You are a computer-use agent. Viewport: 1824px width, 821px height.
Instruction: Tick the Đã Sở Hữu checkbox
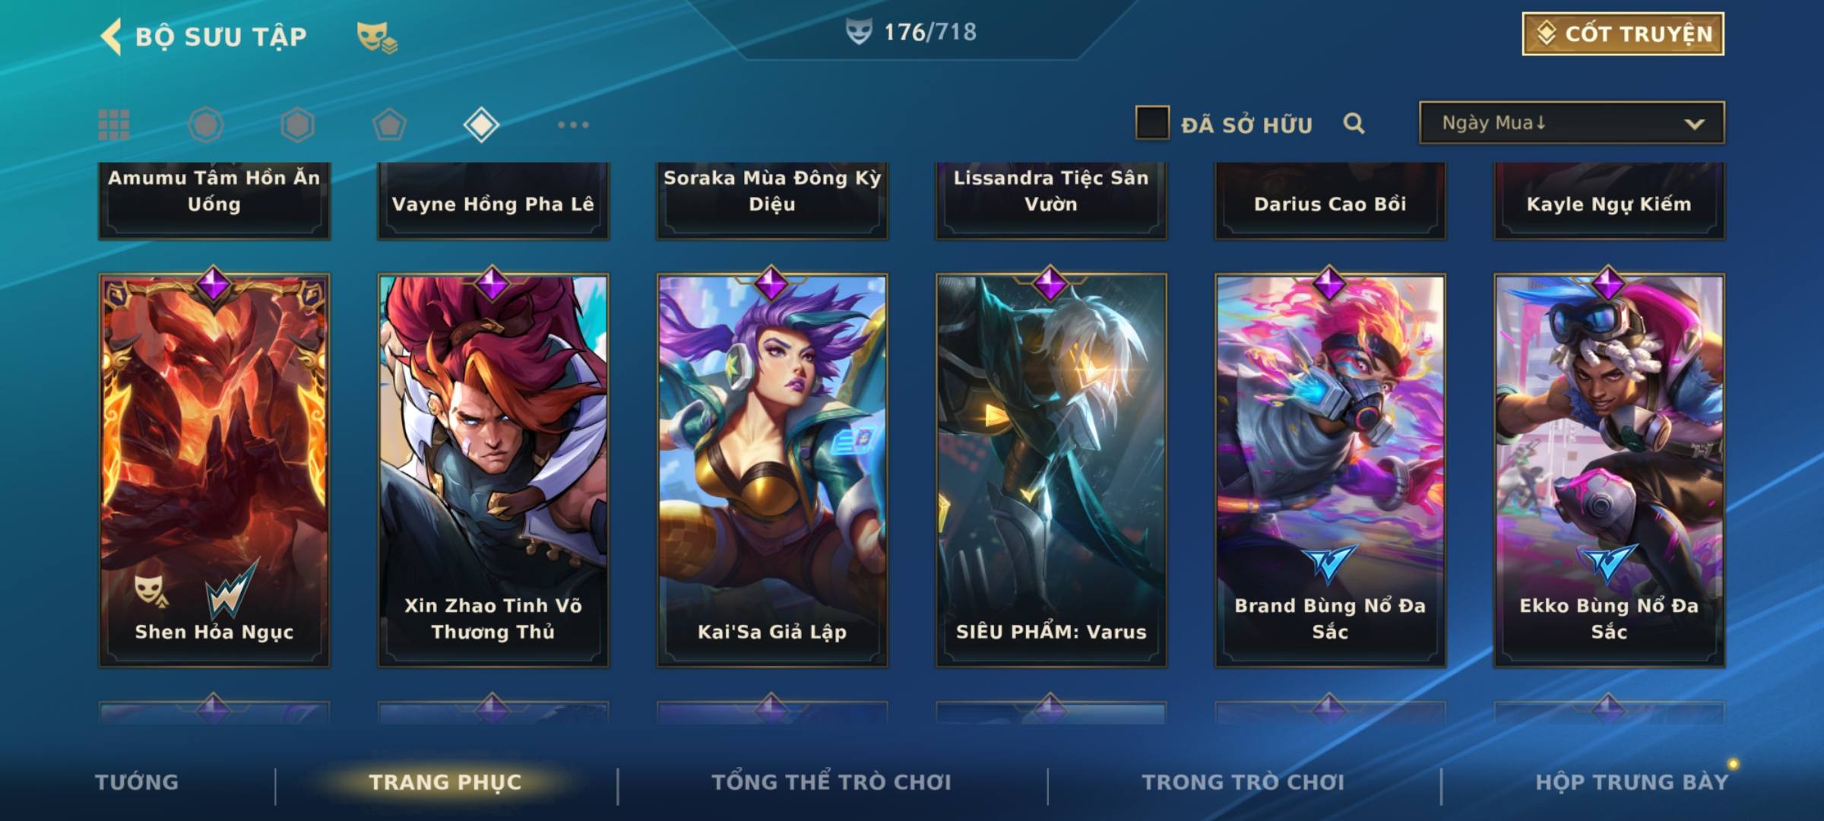pyautogui.click(x=1152, y=122)
